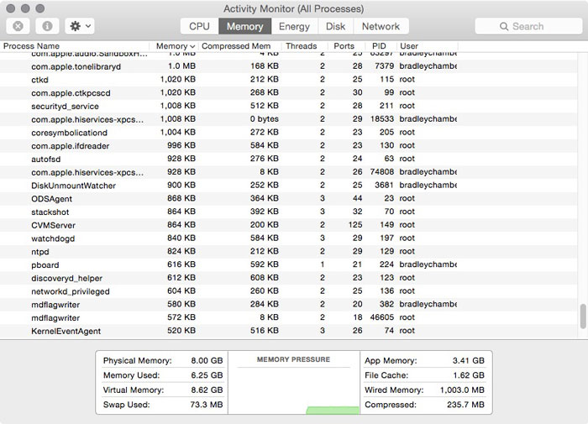Click the Virtual Memory 8.62 GB value
The height and width of the screenshot is (424, 588).
tap(207, 390)
